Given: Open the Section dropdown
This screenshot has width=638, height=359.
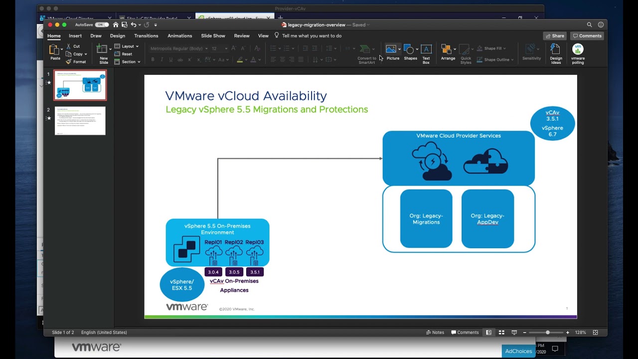Looking at the screenshot, I should (139, 62).
